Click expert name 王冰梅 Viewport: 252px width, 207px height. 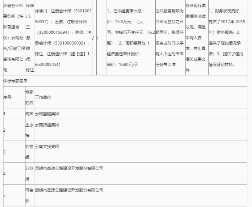click(29, 130)
